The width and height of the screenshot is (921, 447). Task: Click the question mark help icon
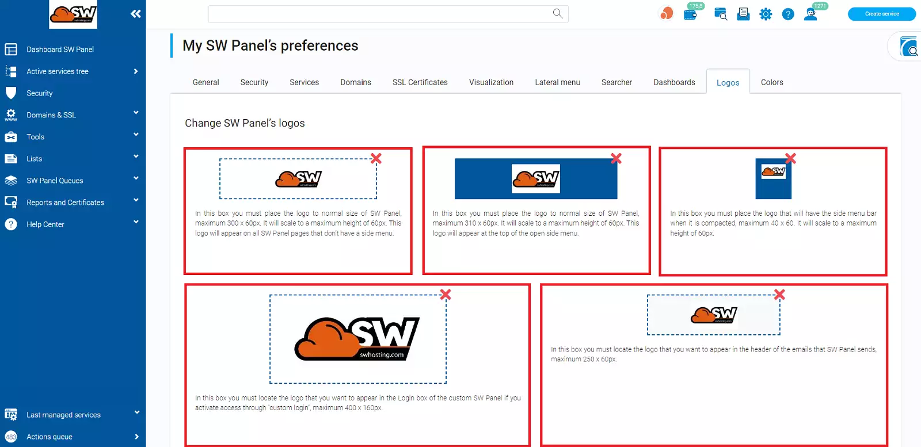tap(788, 14)
